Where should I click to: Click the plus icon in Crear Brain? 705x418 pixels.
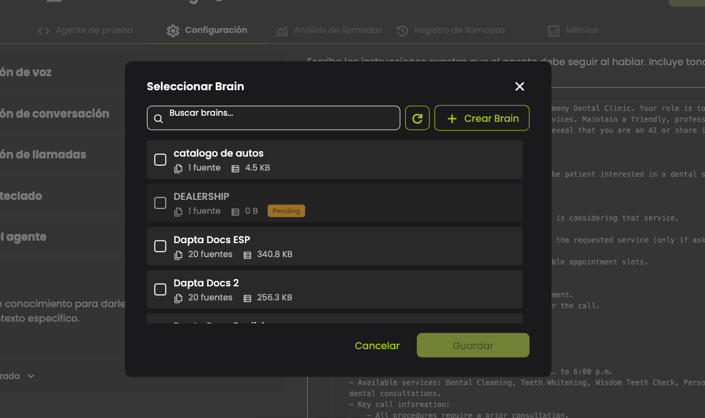click(x=452, y=119)
